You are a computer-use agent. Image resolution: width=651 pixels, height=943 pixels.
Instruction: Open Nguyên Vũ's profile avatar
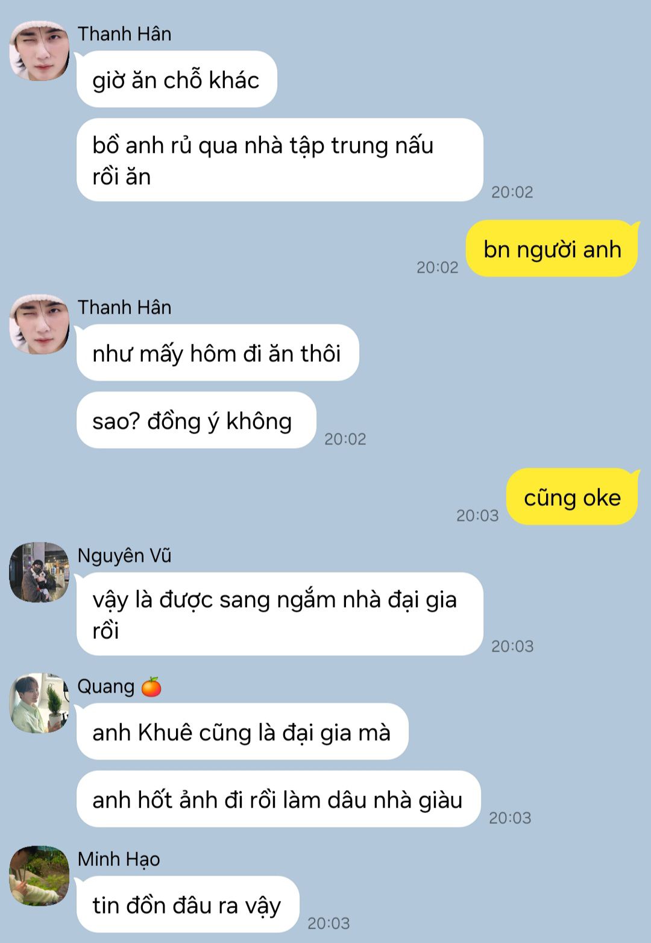(x=39, y=572)
